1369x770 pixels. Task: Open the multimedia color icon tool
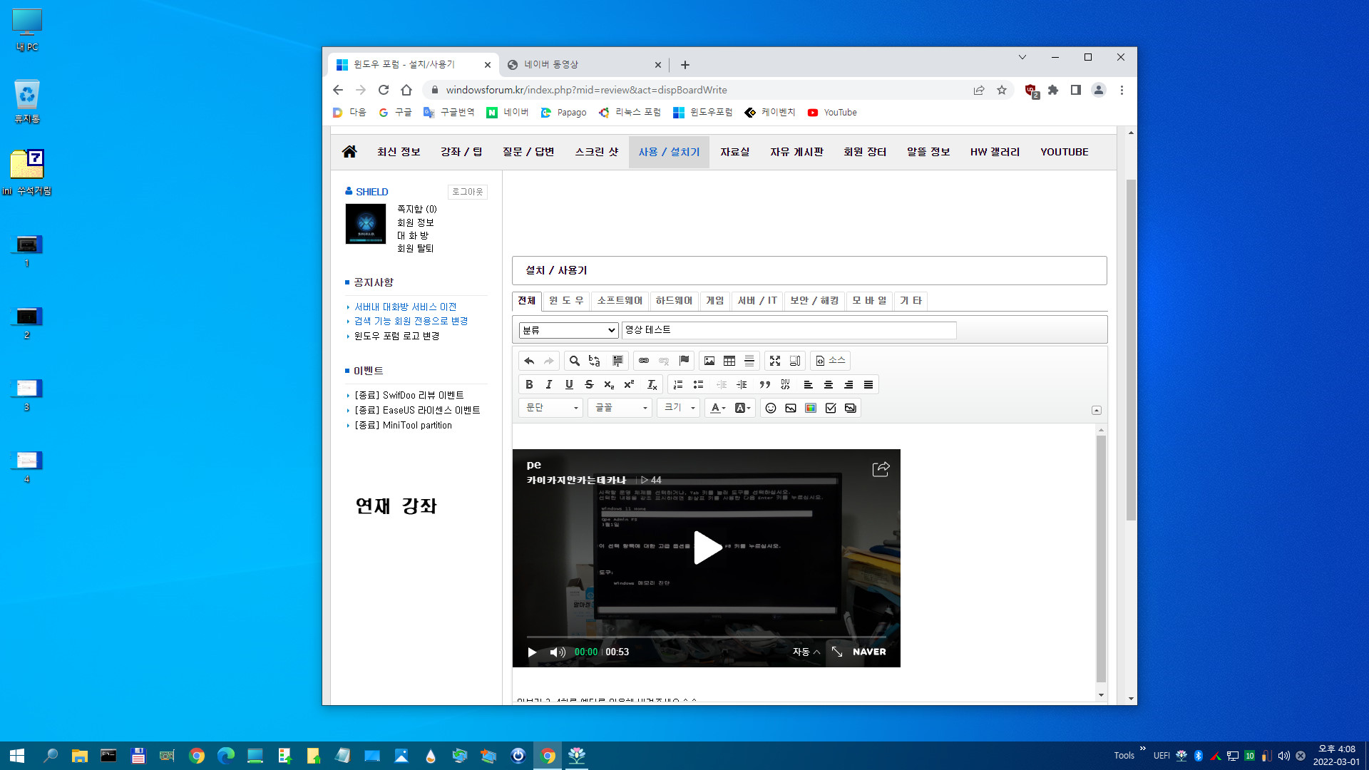[x=811, y=408]
